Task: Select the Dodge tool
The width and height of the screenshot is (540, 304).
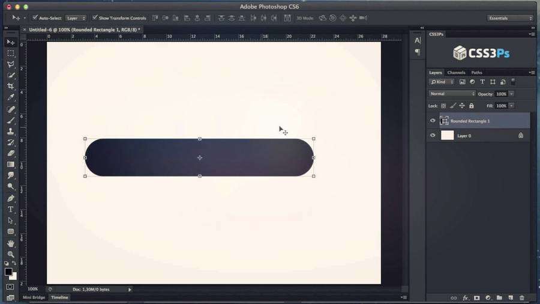Action: (11, 186)
